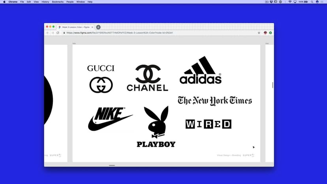Image resolution: width=327 pixels, height=184 pixels.
Task: Click the CHANEL wordmark
Action: pyautogui.click(x=147, y=88)
